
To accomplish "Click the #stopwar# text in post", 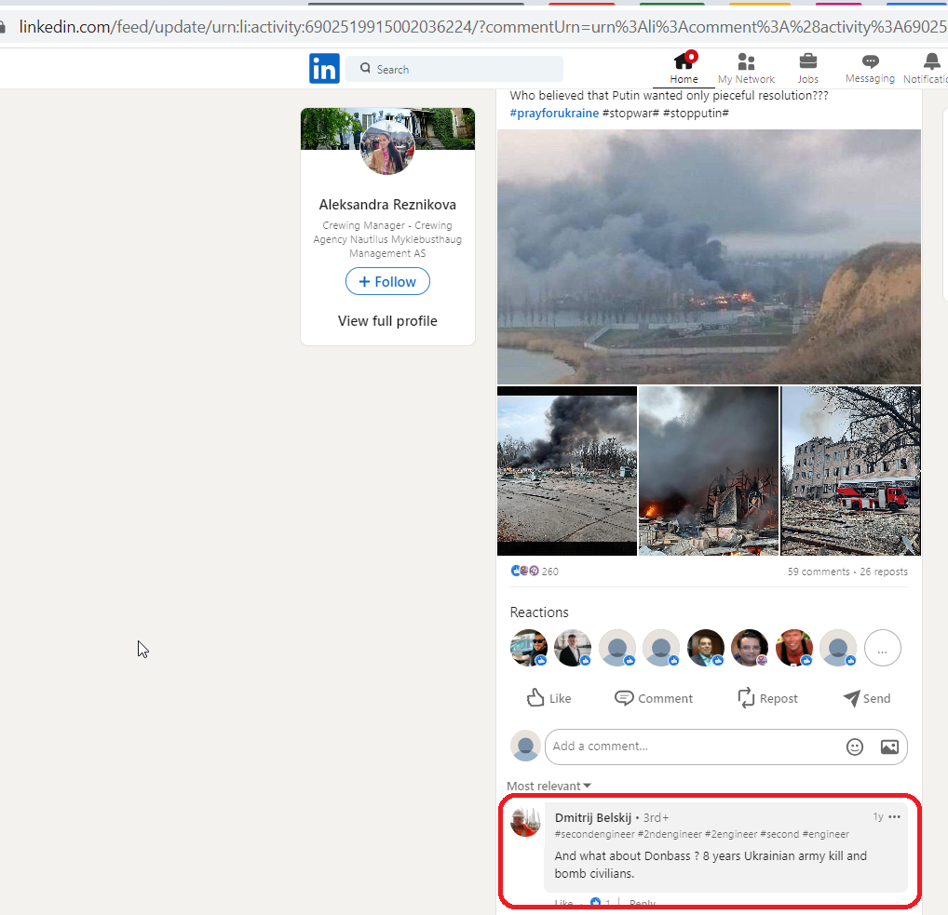I will 630,113.
